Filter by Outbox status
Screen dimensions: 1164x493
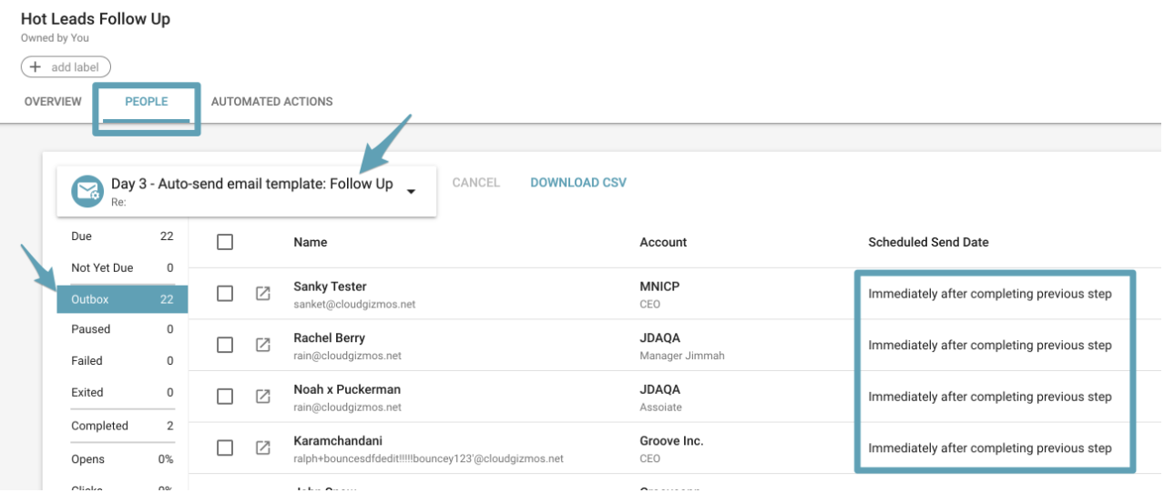(122, 299)
